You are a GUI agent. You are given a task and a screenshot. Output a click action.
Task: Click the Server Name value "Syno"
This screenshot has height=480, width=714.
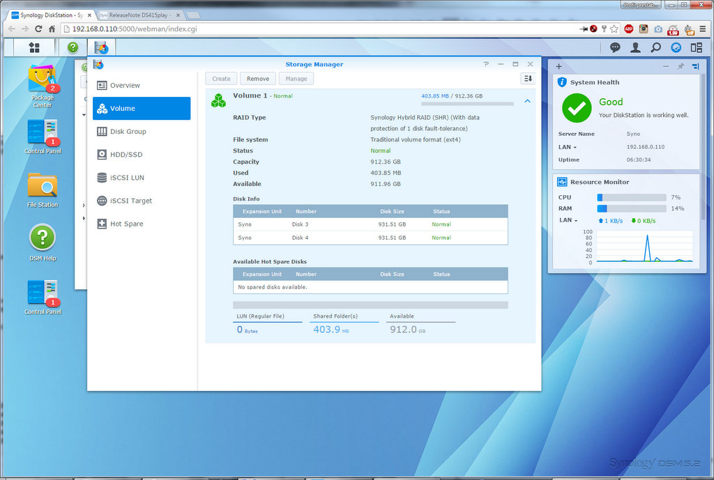[633, 134]
